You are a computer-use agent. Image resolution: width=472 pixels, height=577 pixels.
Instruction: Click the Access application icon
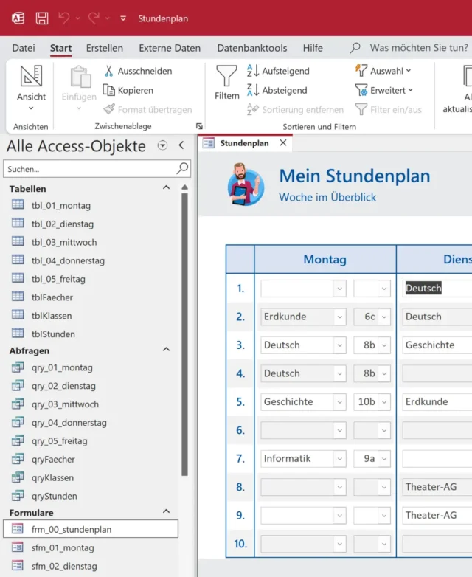point(18,18)
